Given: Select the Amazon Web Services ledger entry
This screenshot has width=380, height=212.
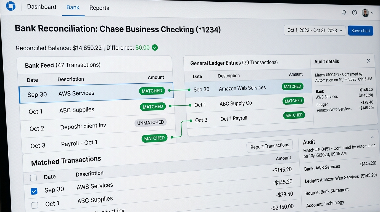Looking at the screenshot, I should (248, 88).
